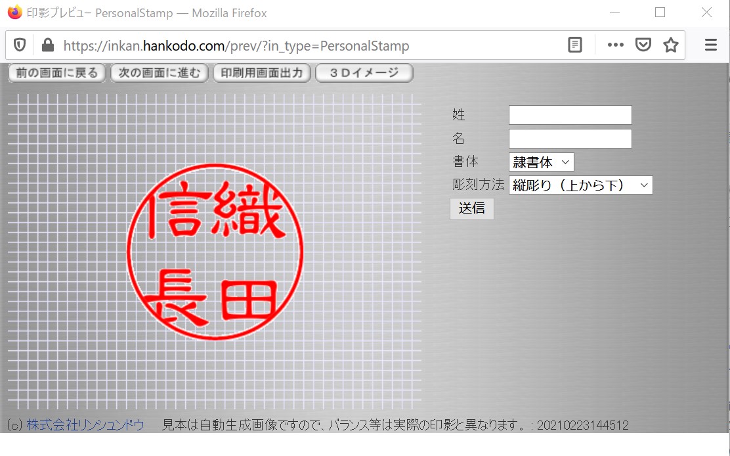The height and width of the screenshot is (456, 730).
Task: Click the shield tracking protection icon
Action: pos(20,45)
